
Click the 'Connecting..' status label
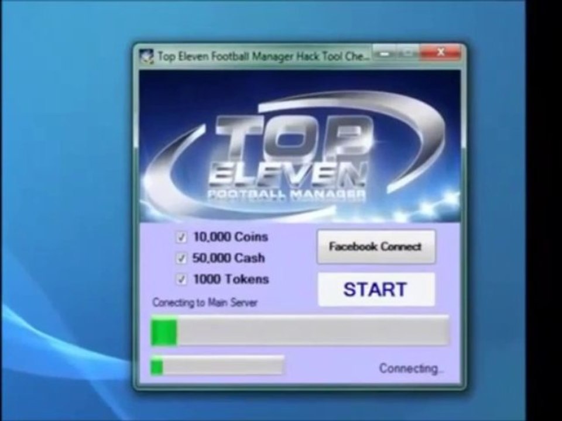click(411, 368)
